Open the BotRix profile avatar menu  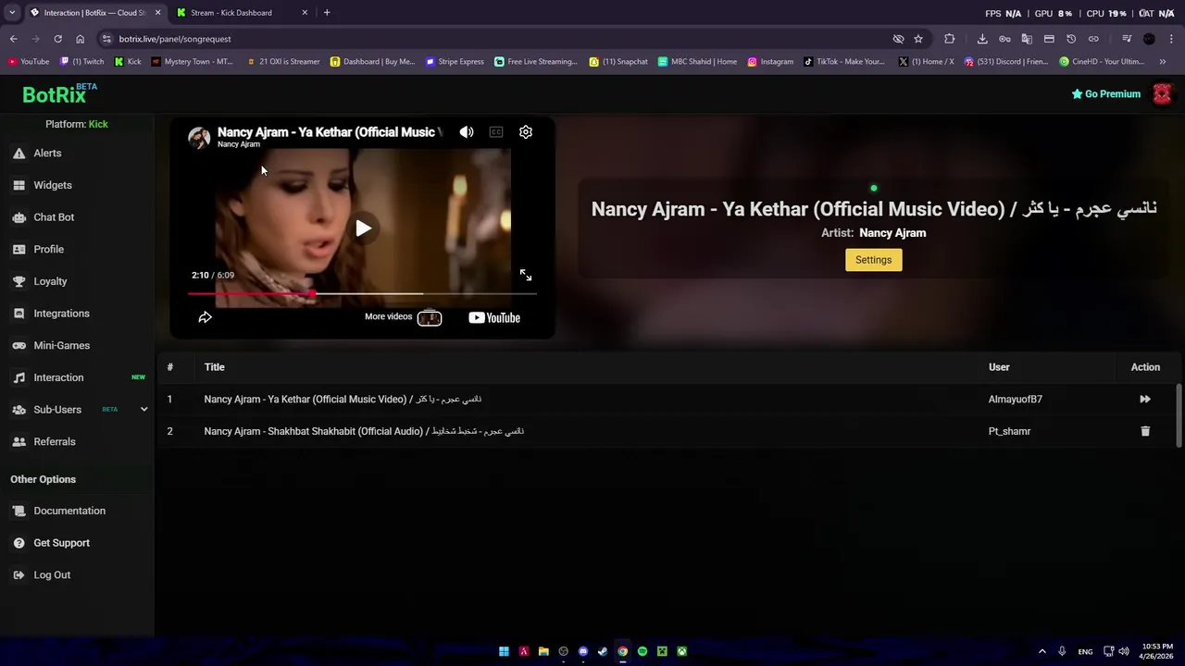pyautogui.click(x=1162, y=93)
